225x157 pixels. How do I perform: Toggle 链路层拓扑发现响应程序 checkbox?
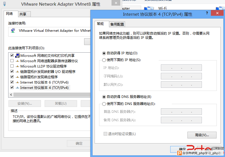coord(12,77)
